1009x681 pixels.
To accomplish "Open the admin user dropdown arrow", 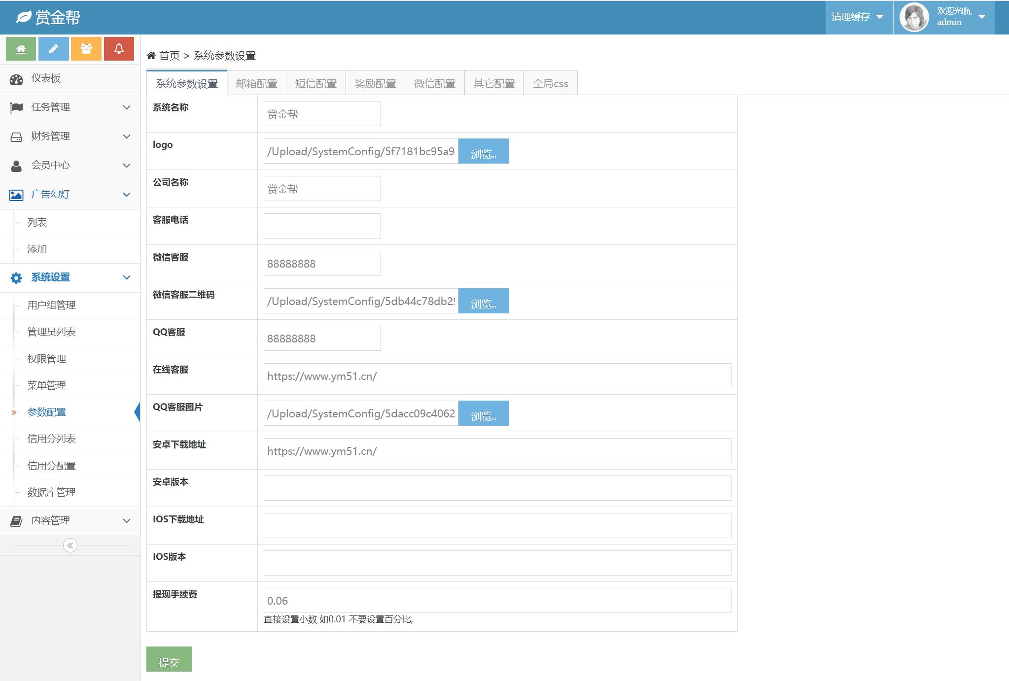I will click(982, 17).
